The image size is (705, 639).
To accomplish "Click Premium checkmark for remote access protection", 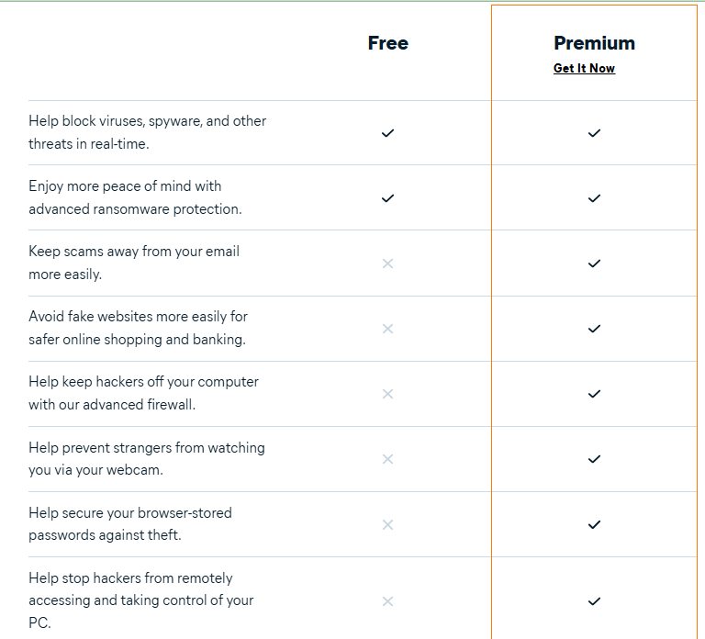I will 594,601.
